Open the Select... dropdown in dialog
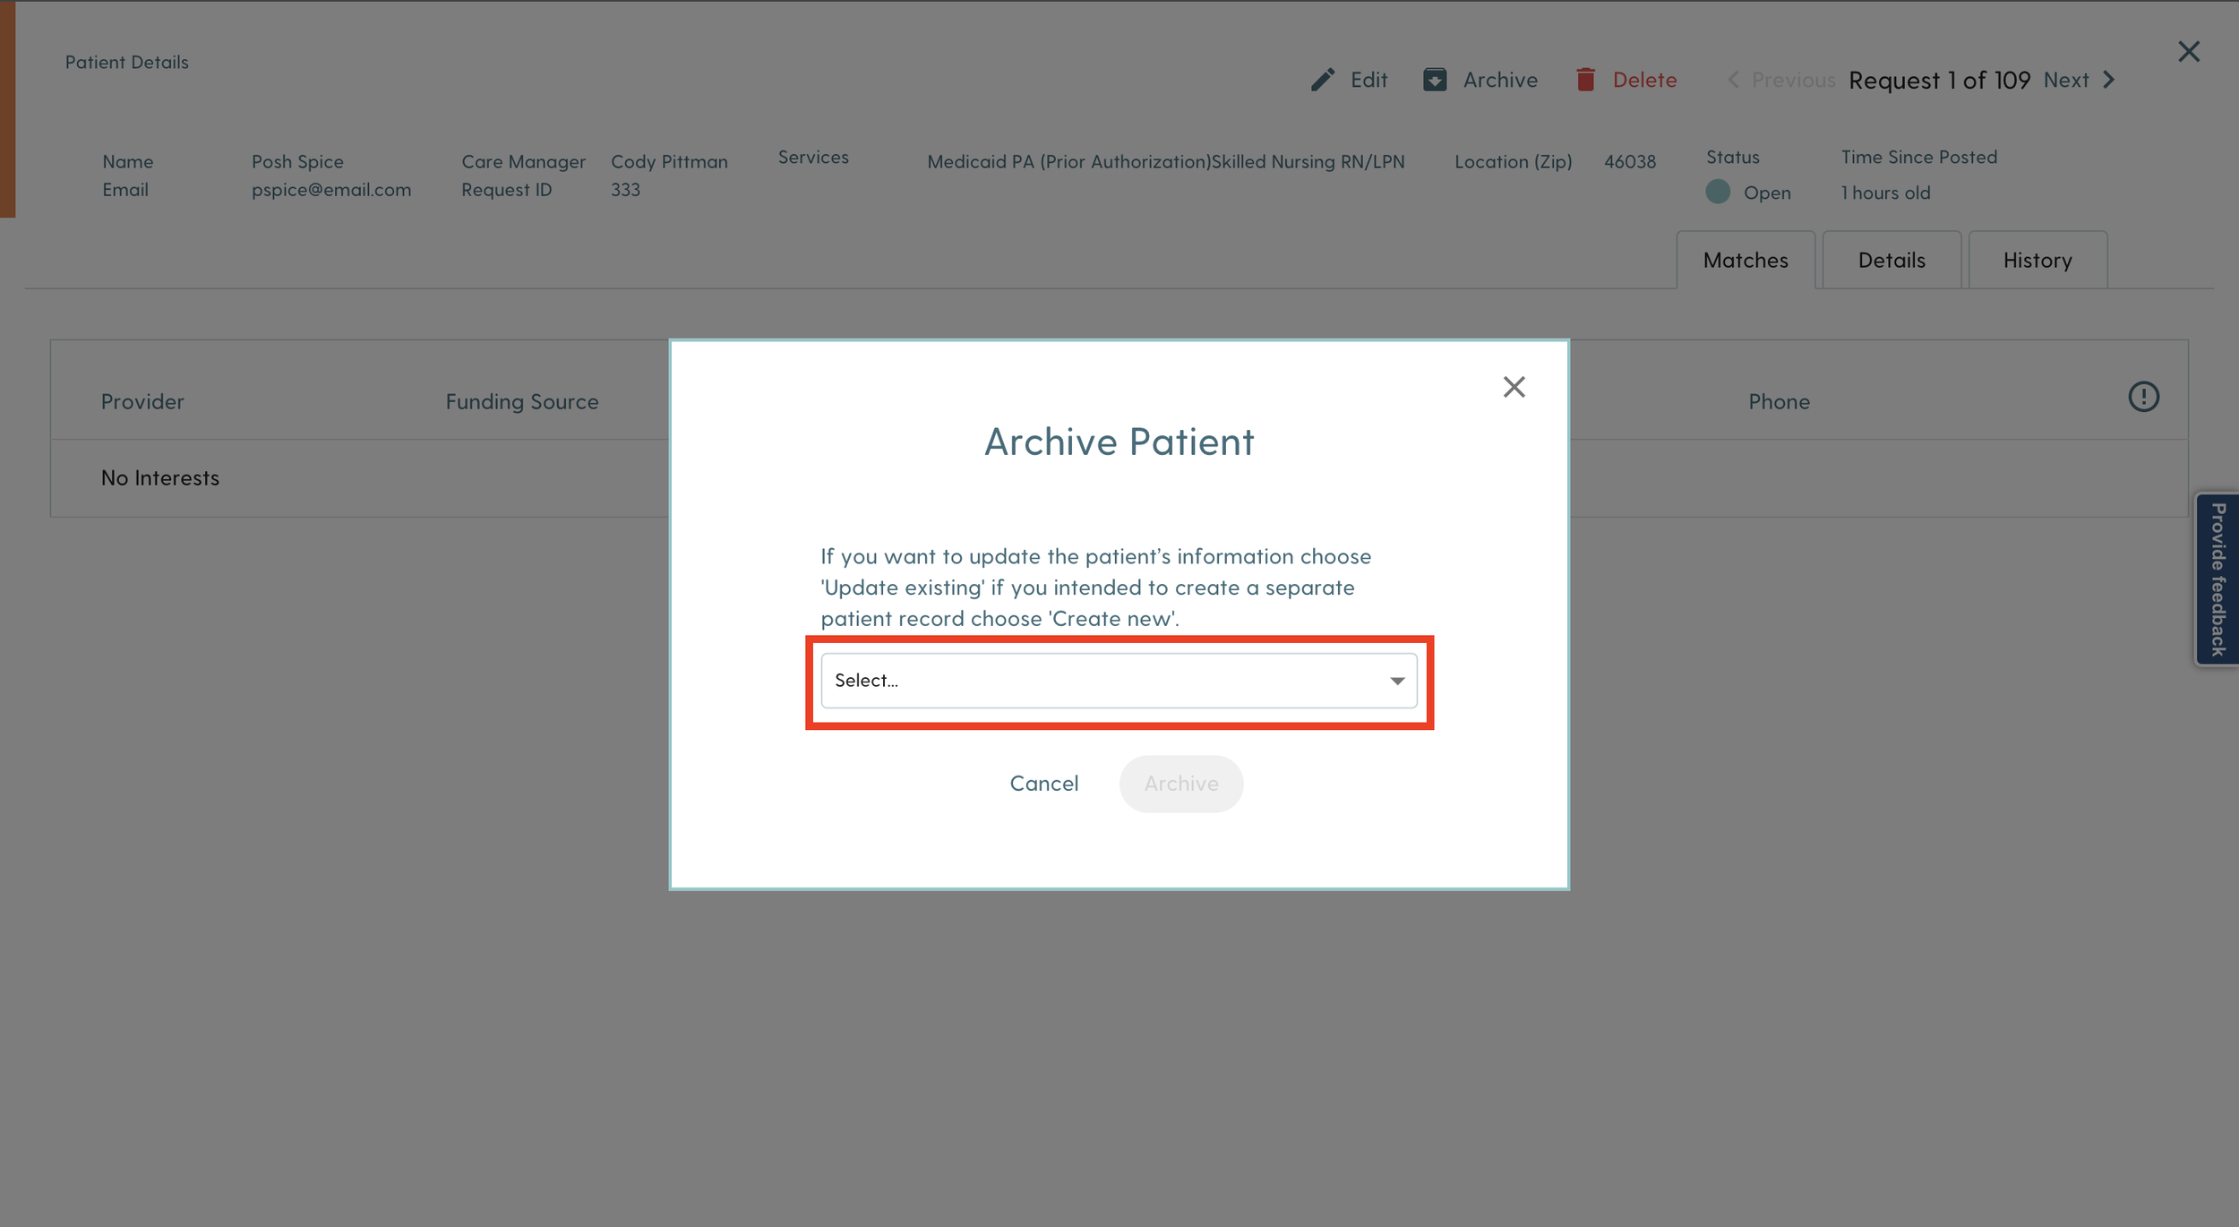This screenshot has width=2239, height=1227. pyautogui.click(x=1102, y=681)
